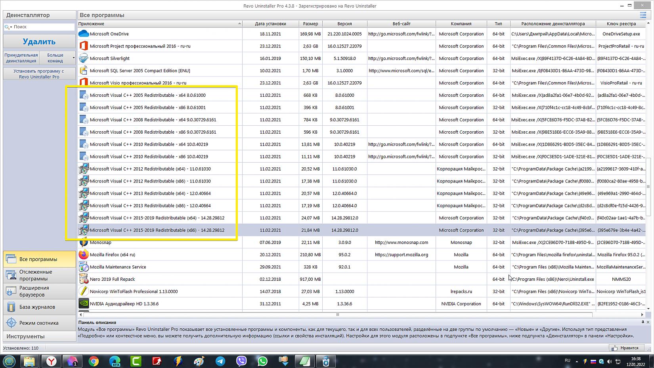Open Telegram from the taskbar

220,361
